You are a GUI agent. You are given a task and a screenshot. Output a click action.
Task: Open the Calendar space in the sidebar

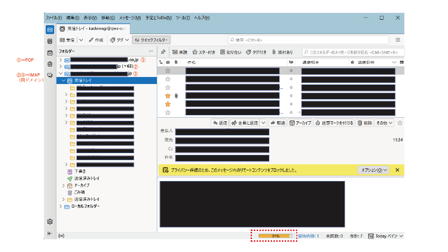[50, 53]
